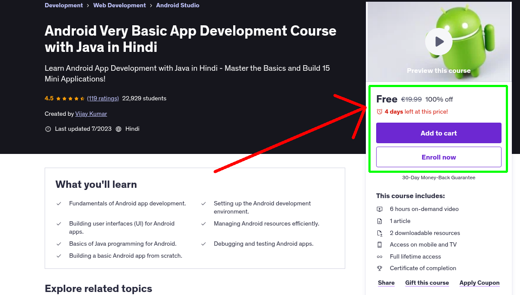Click the star rating icons

click(70, 98)
